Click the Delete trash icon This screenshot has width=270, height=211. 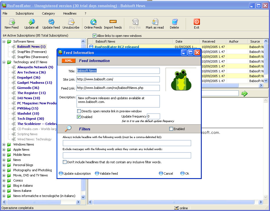click(x=175, y=22)
